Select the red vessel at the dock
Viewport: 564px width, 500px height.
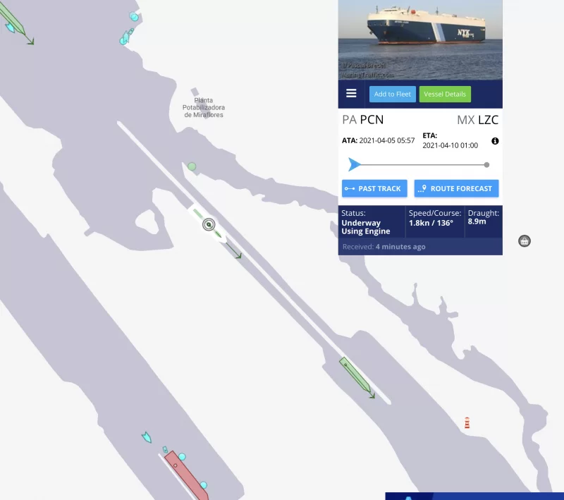click(186, 475)
